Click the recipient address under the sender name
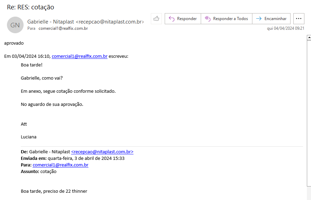The height and width of the screenshot is (200, 311). click(63, 28)
